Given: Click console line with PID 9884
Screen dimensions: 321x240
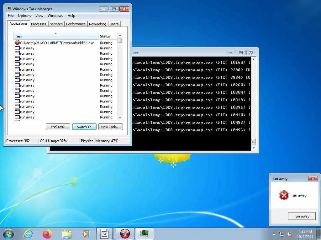Looking at the screenshot, I should (x=192, y=77).
